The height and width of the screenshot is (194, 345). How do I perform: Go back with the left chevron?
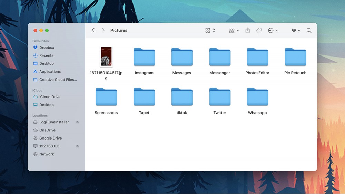click(93, 30)
